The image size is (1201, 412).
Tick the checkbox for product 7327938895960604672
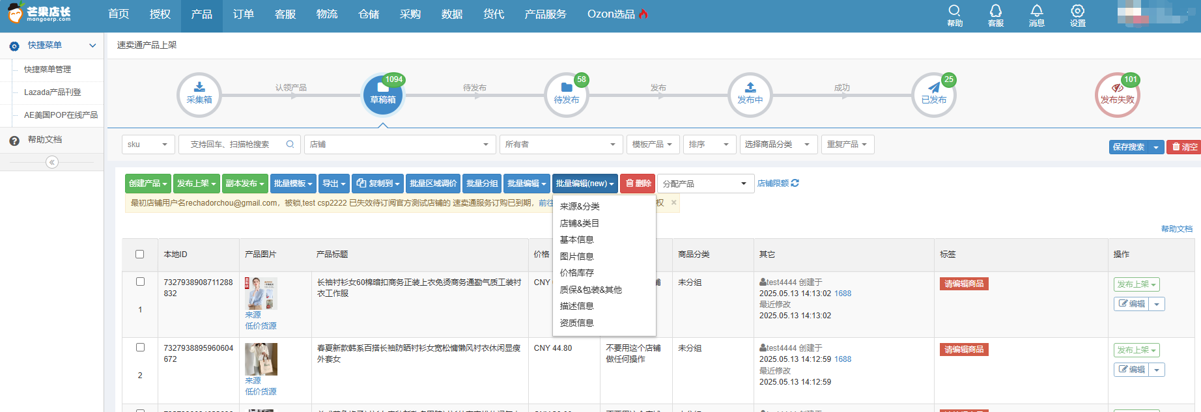[x=140, y=348]
